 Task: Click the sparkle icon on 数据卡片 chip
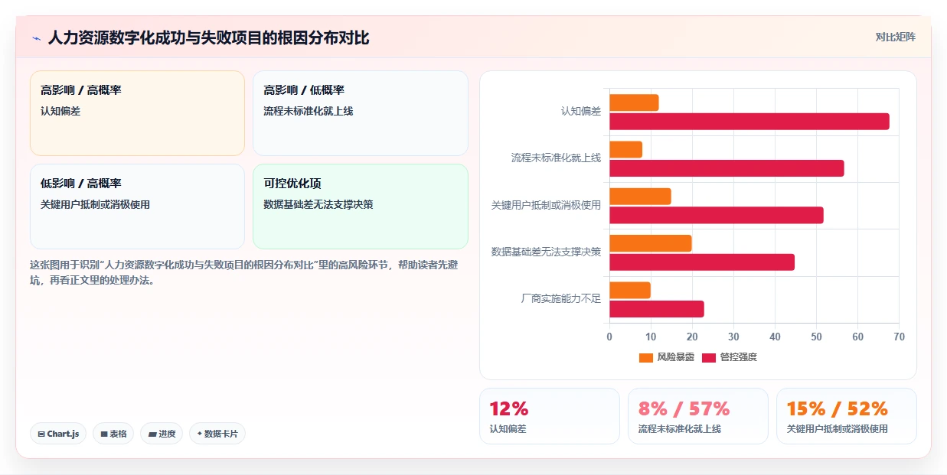click(x=200, y=434)
